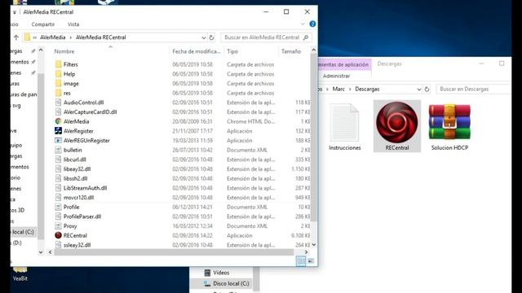Viewport: 522px width, 293px height.
Task: Open the Administrar tab in Descargas
Action: 336,76
